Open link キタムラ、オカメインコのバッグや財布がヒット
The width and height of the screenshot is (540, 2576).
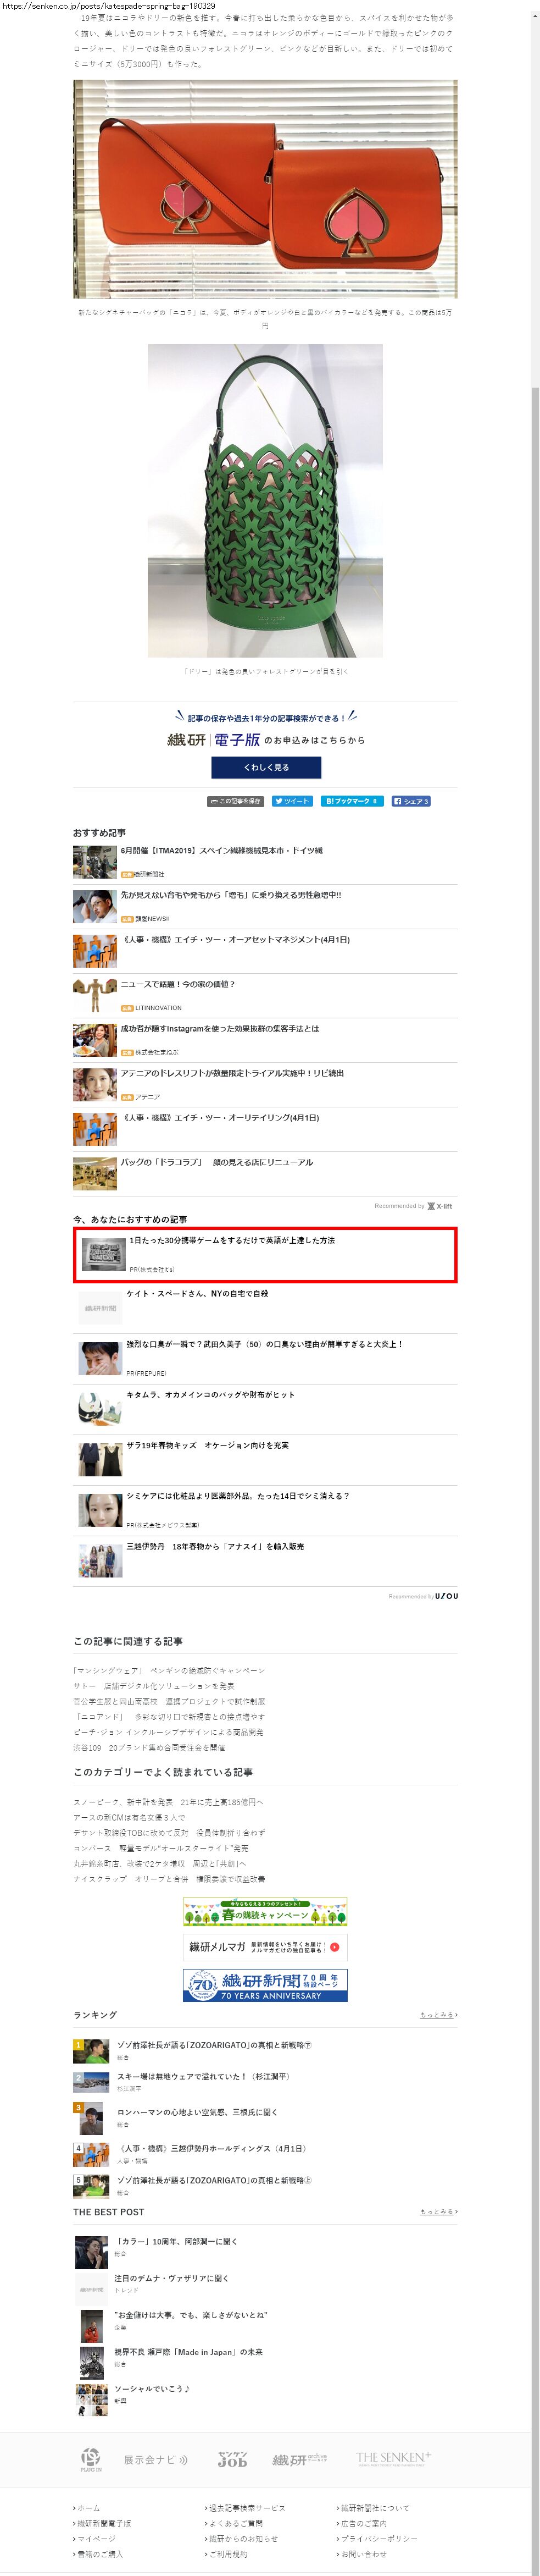pos(210,1394)
